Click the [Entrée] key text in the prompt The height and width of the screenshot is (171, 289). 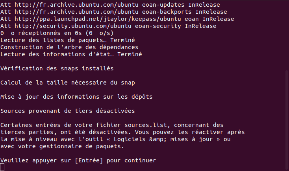(93, 160)
